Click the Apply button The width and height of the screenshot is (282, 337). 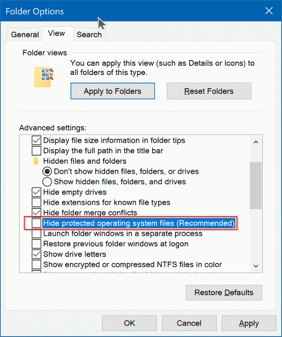[x=249, y=323]
